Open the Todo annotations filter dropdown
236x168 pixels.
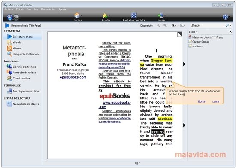[x=193, y=32]
